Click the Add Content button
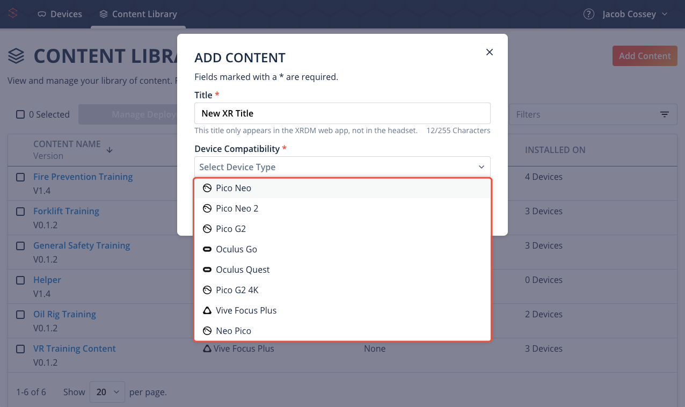The height and width of the screenshot is (407, 685). pyautogui.click(x=645, y=56)
